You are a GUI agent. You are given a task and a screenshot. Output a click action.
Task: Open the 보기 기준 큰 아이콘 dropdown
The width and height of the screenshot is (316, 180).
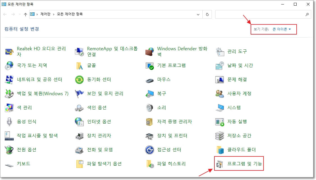click(x=281, y=29)
